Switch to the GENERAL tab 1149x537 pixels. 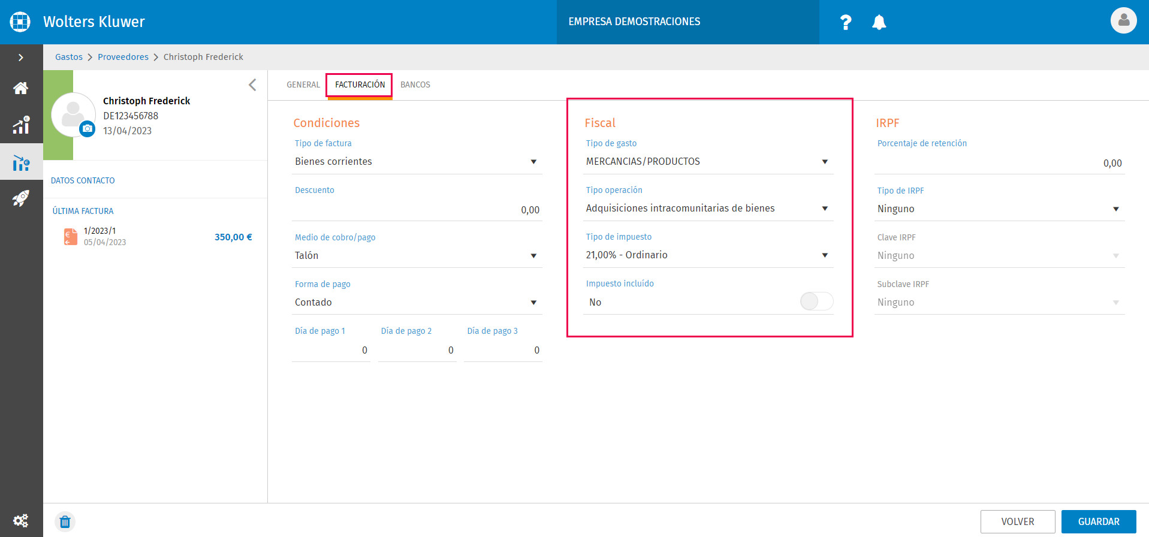303,85
